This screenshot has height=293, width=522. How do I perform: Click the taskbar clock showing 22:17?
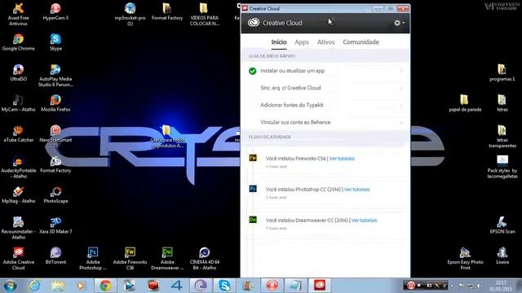500,286
